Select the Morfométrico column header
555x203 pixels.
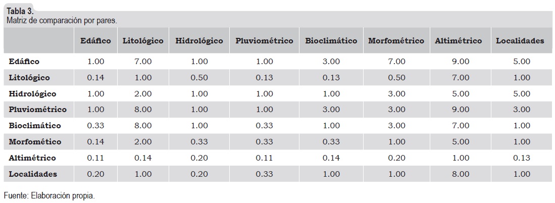pyautogui.click(x=396, y=41)
